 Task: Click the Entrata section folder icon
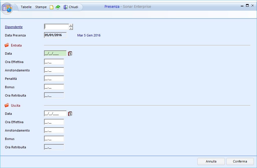pos(7,45)
